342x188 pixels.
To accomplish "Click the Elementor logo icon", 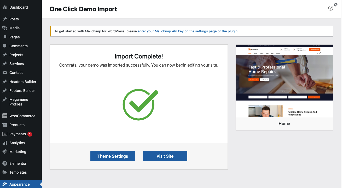I will (x=5, y=163).
